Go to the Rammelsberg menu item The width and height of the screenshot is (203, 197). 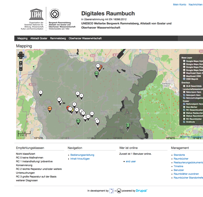click(x=58, y=38)
